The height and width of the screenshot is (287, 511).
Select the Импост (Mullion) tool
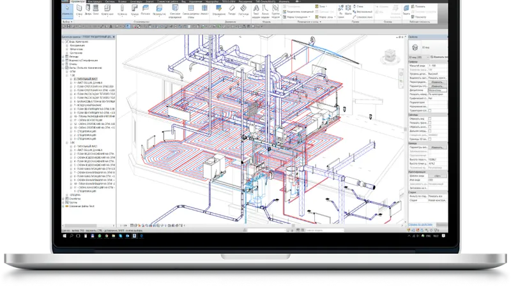204,10
